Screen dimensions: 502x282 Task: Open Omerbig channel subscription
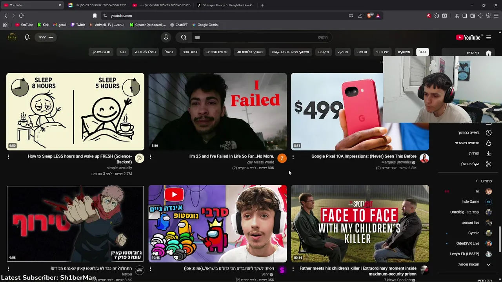point(471,212)
